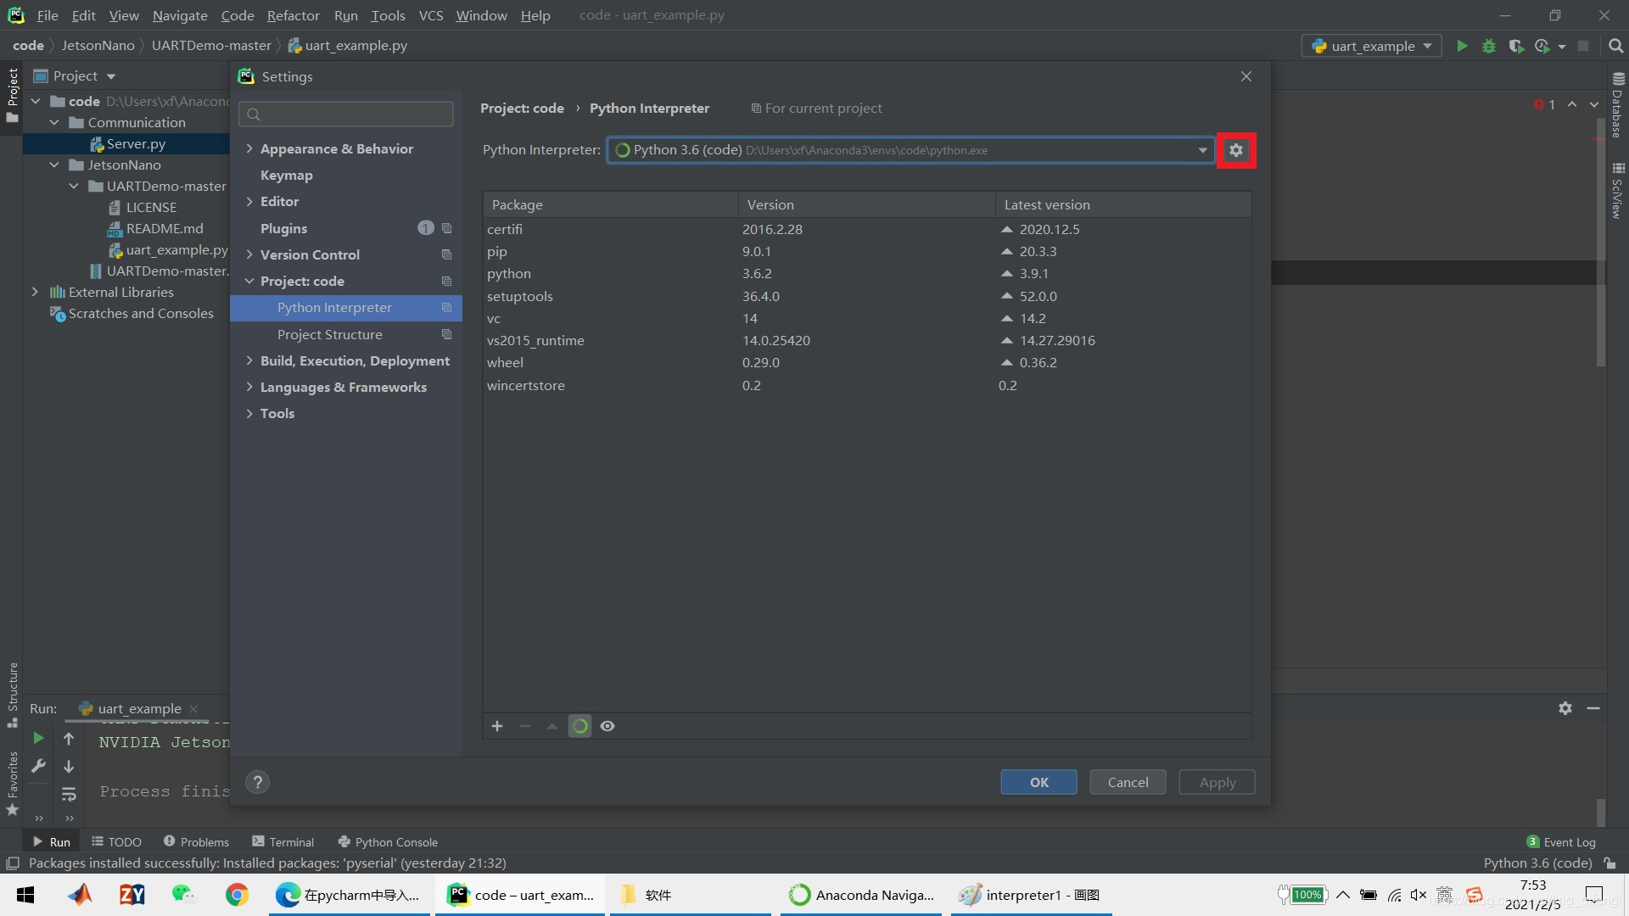Image resolution: width=1629 pixels, height=916 pixels.
Task: Switch to the Terminal tool tab
Action: pos(283,841)
